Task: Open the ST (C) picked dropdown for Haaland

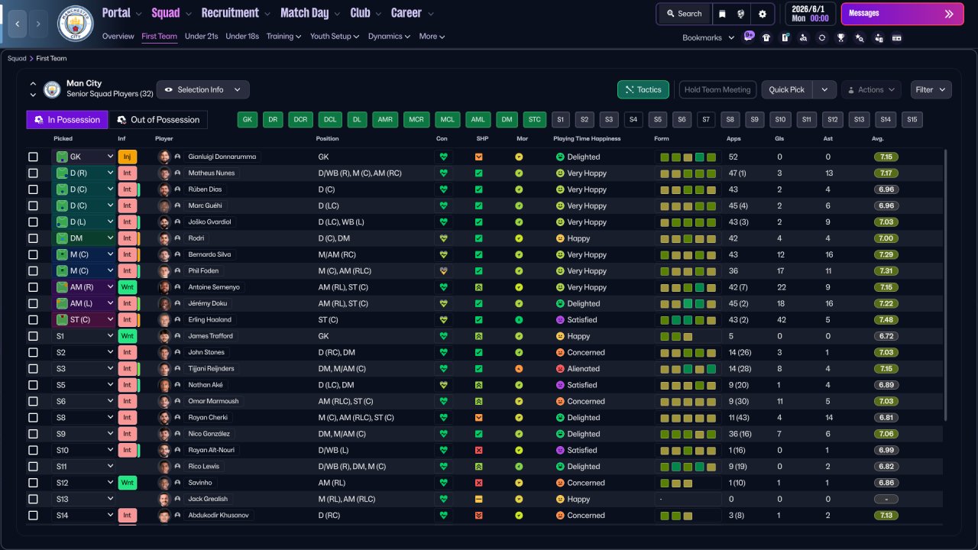Action: tap(83, 319)
